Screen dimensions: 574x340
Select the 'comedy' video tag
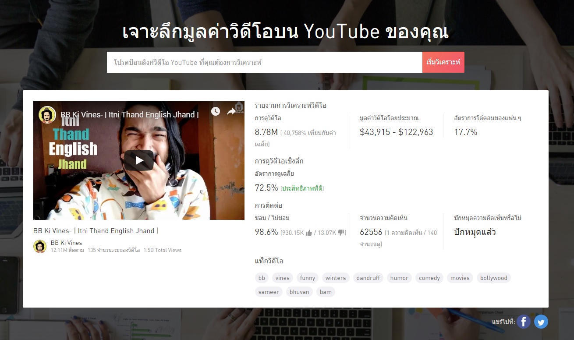429,278
